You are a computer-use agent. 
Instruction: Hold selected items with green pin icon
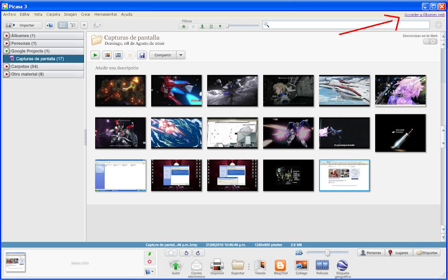point(150,254)
